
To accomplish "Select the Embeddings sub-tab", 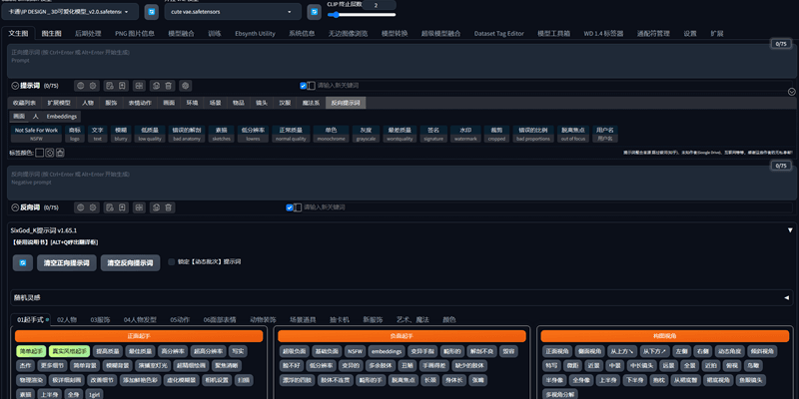I will [x=62, y=117].
